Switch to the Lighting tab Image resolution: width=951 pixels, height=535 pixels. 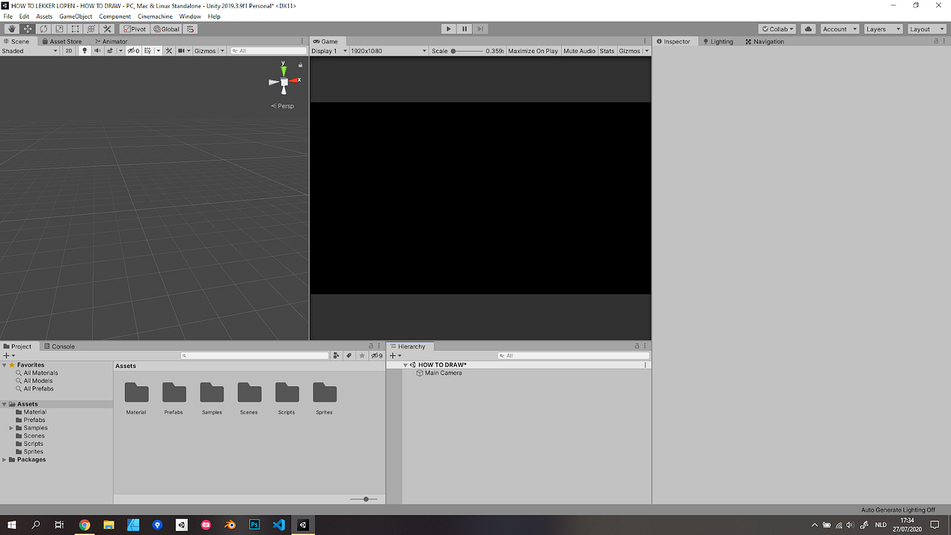(x=718, y=41)
